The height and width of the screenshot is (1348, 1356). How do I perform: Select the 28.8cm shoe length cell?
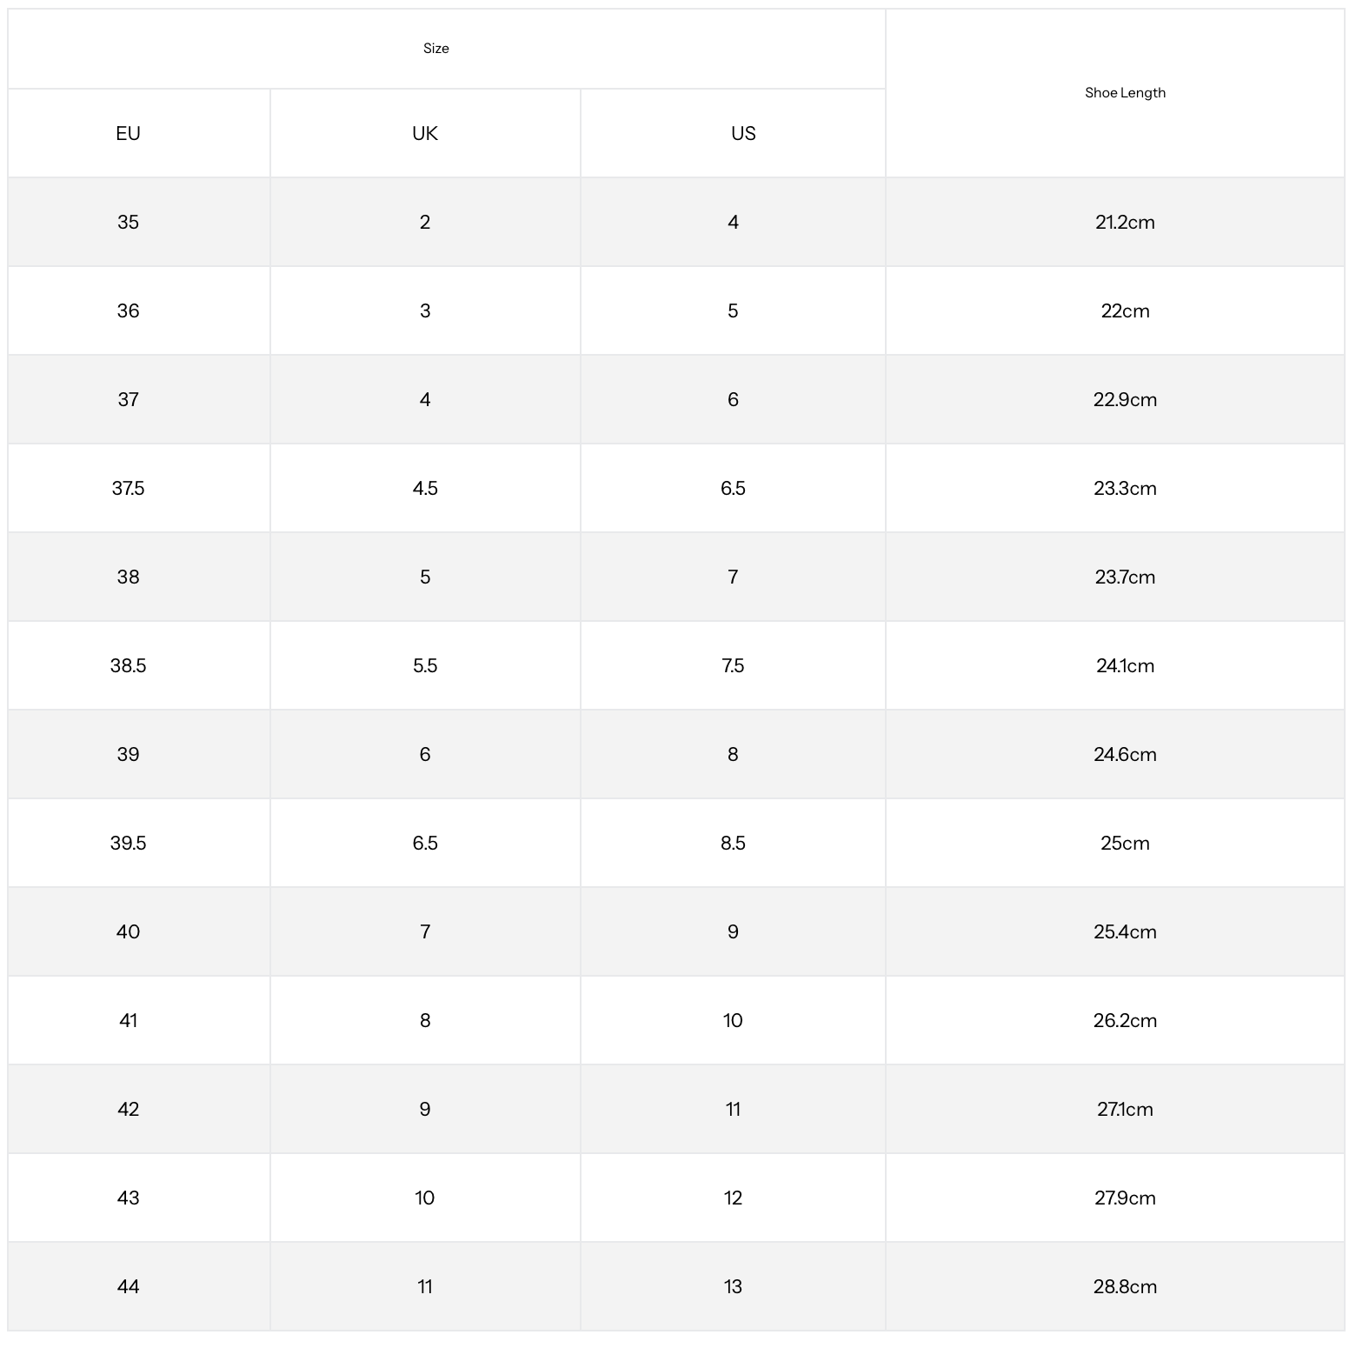[1125, 1287]
